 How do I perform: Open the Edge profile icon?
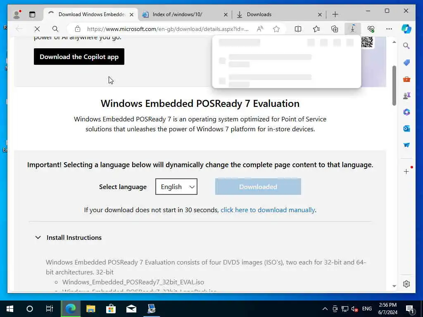tap(17, 14)
